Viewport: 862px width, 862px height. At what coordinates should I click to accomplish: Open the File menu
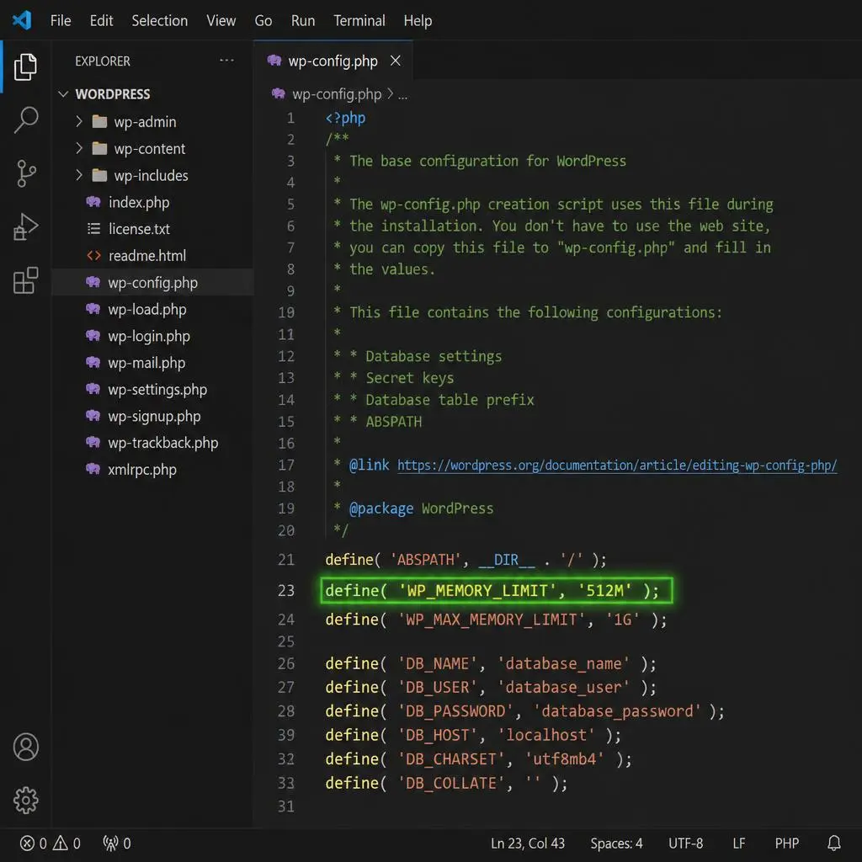(x=61, y=21)
